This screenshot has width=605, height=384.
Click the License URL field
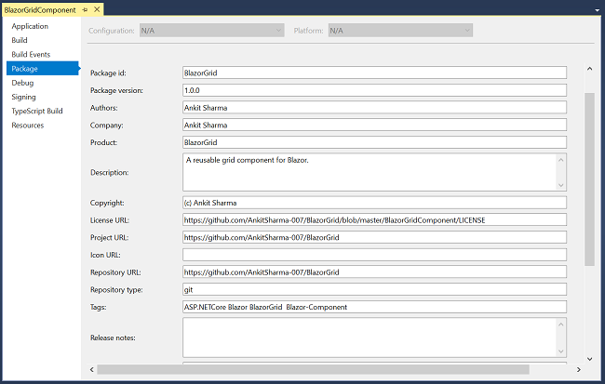tap(374, 220)
